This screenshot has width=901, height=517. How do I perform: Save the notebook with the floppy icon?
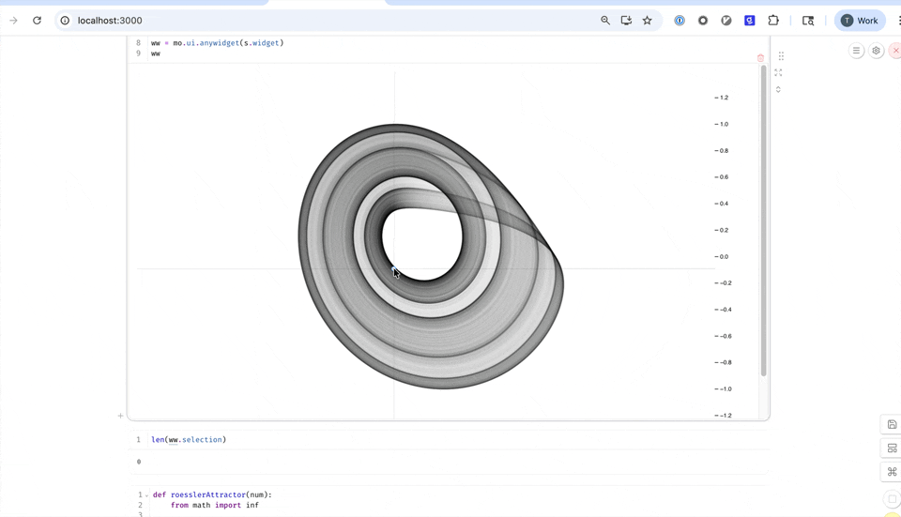pos(892,425)
